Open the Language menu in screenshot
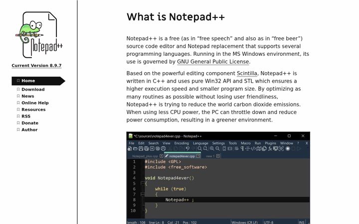 click(x=200, y=143)
